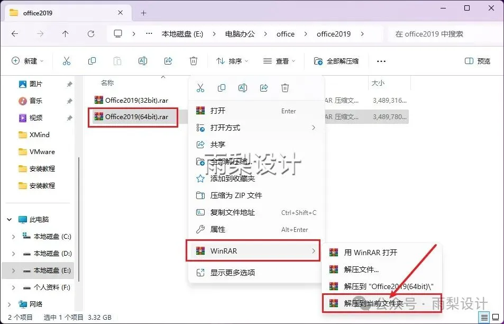Open 音乐 in the sidebar
The image size is (504, 324).
[36, 101]
